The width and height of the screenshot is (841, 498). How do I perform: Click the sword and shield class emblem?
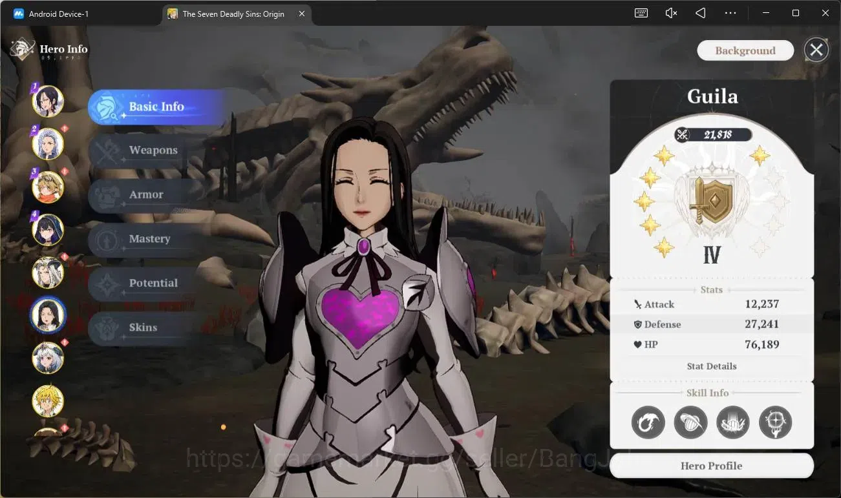pyautogui.click(x=712, y=200)
